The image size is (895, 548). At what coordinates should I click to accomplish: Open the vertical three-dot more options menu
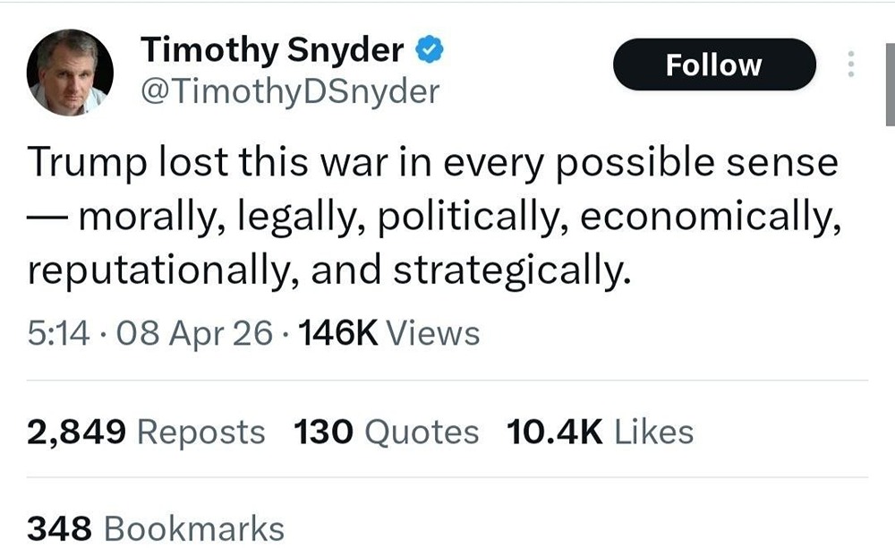[851, 64]
